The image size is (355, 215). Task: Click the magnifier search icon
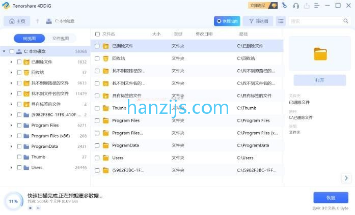(345, 21)
